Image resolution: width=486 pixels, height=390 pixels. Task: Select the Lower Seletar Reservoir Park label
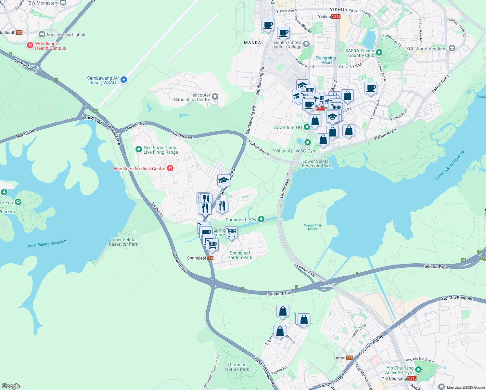pos(316,163)
